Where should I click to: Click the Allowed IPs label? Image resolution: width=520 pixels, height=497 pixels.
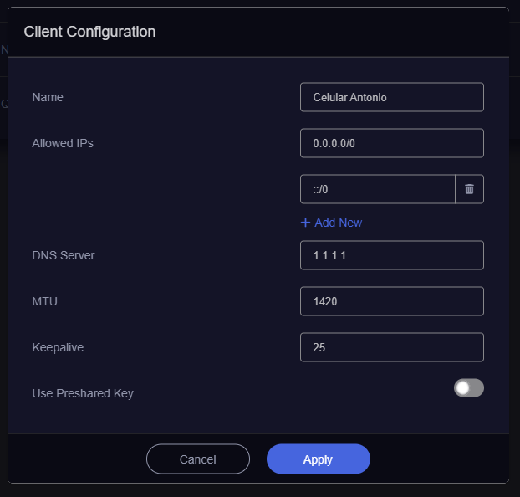(63, 143)
